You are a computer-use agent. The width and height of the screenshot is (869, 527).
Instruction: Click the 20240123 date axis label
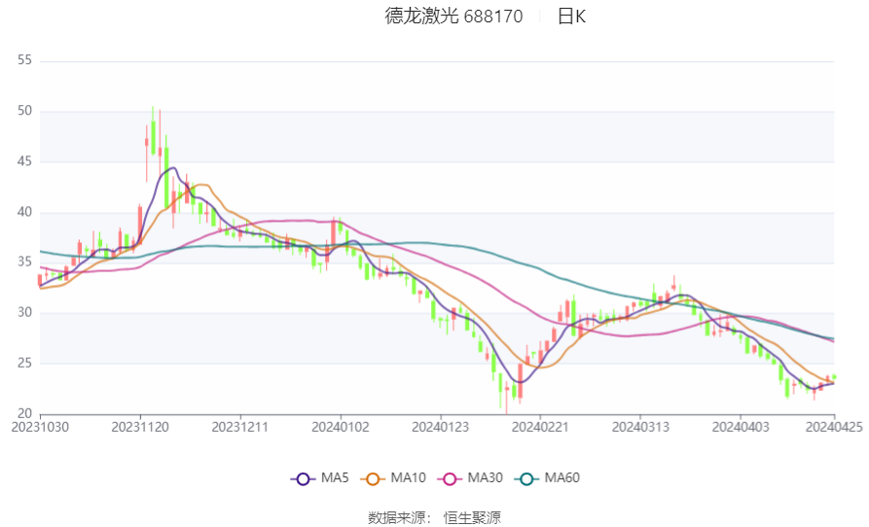(440, 426)
